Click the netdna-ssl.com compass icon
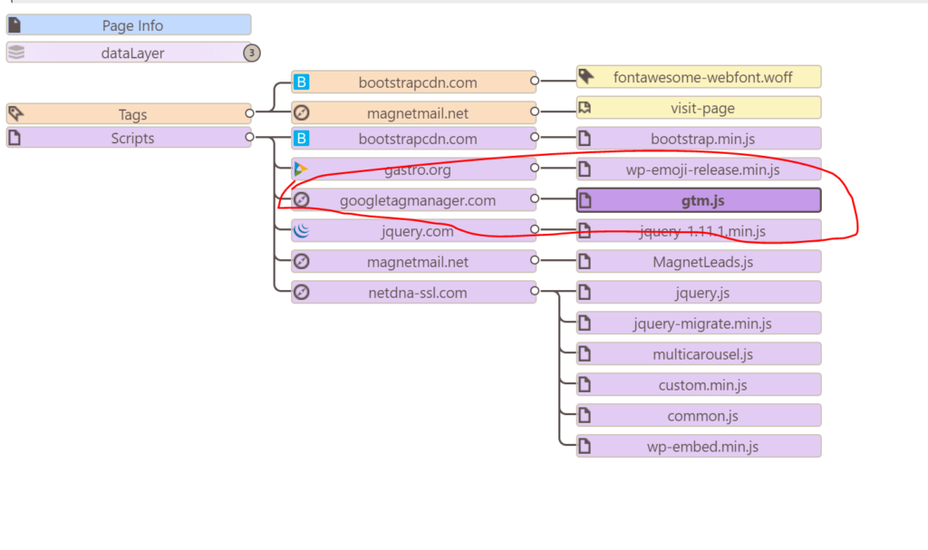Viewport: 928px width, 550px height. tap(301, 292)
